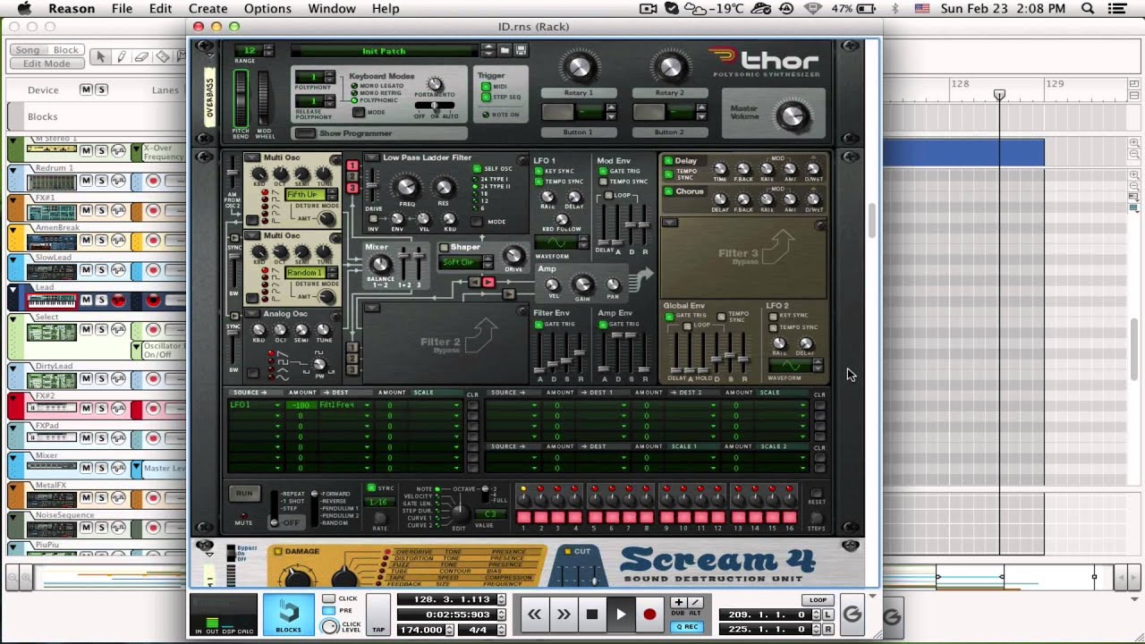
Task: Select the arrow selection tool in sequencer
Action: (101, 56)
